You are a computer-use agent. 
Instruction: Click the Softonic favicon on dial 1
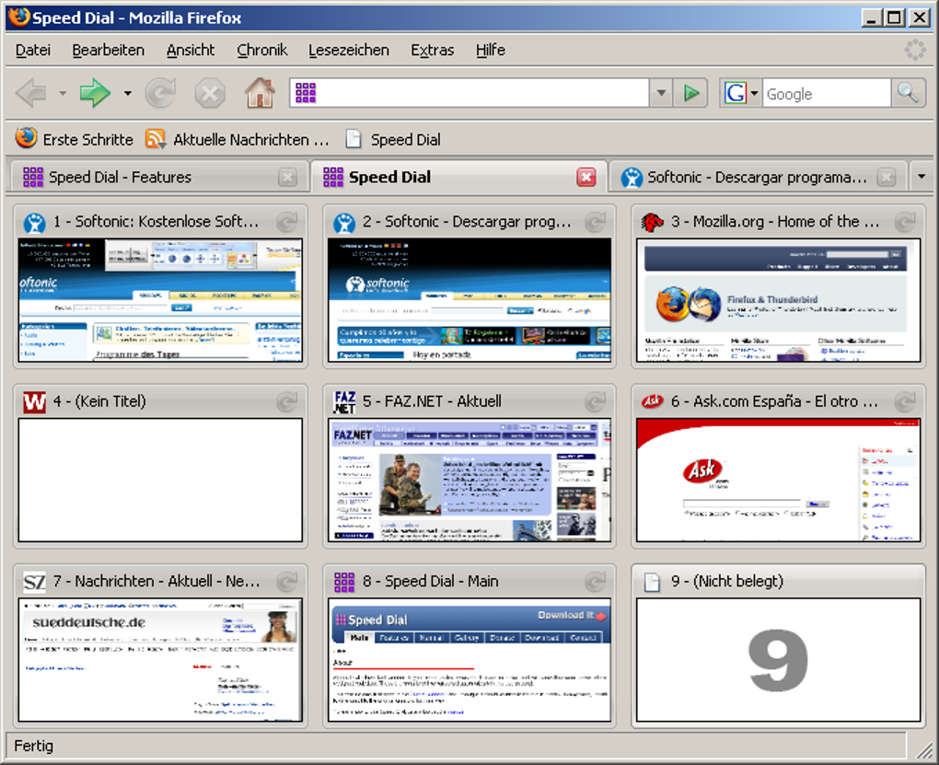click(x=35, y=223)
